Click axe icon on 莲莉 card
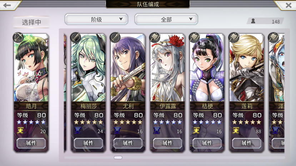Image resolution: width=296 pixels, height=166 pixels. [234, 37]
